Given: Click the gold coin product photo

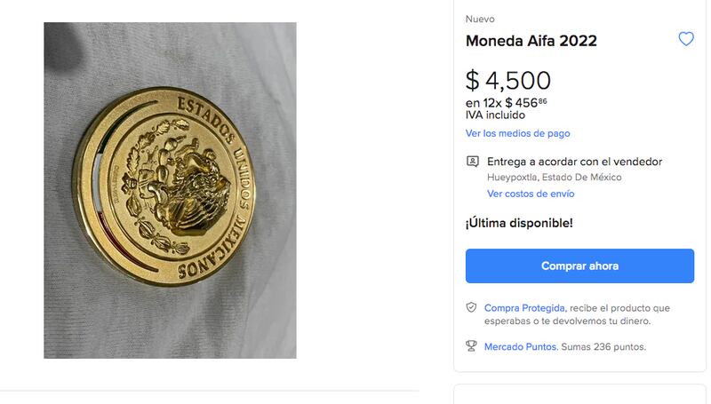Looking at the screenshot, I should tap(170, 190).
